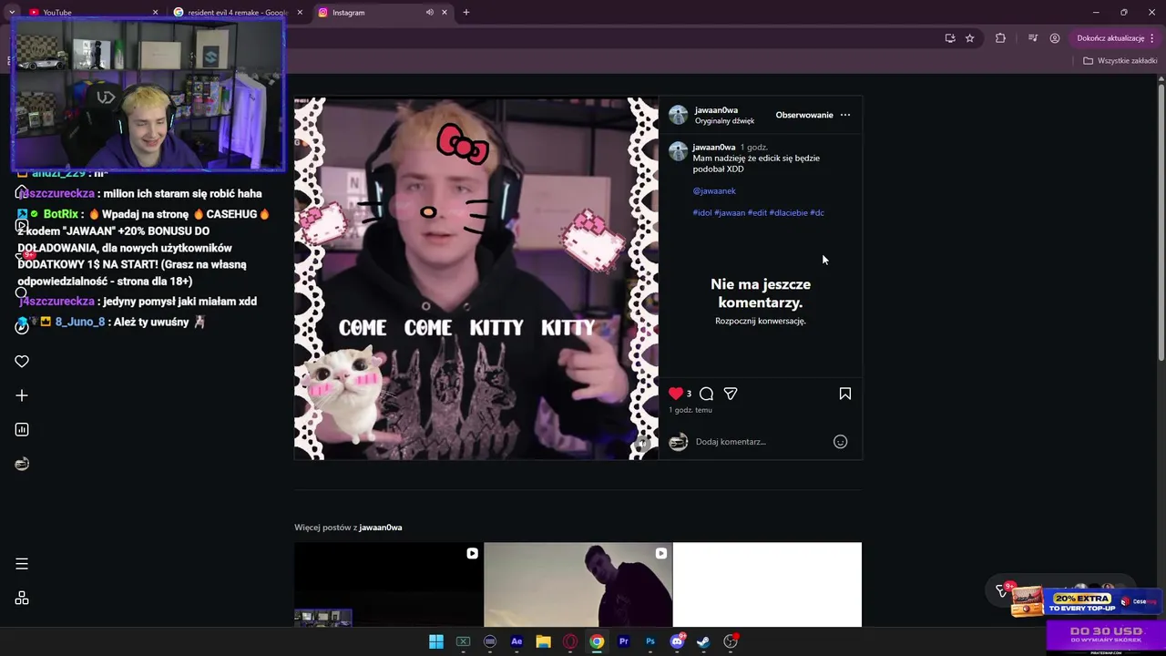Screen dimensions: 1166x656
Task: Open the Wszystkie zakładki bookmarks folder
Action: (x=1120, y=61)
